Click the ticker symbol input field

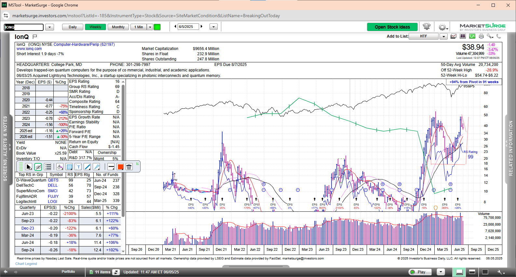[x=24, y=27]
